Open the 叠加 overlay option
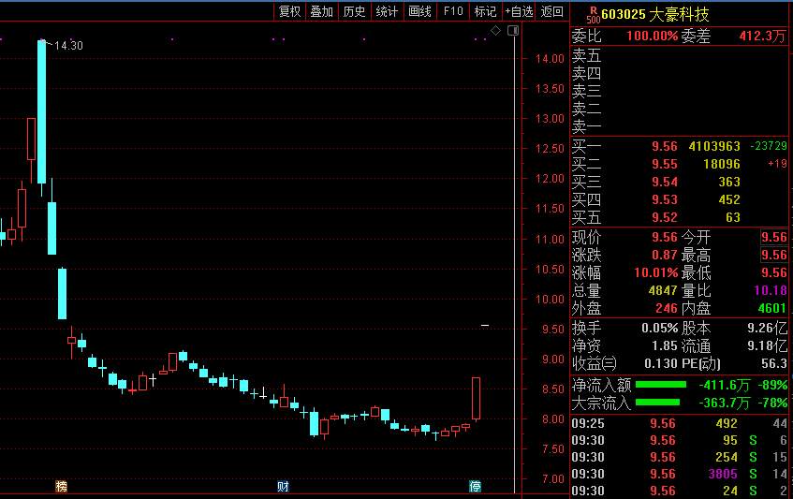793x499 pixels. click(322, 11)
